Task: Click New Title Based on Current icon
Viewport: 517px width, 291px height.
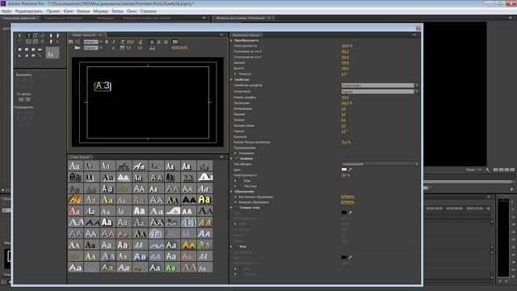Action: [71, 42]
